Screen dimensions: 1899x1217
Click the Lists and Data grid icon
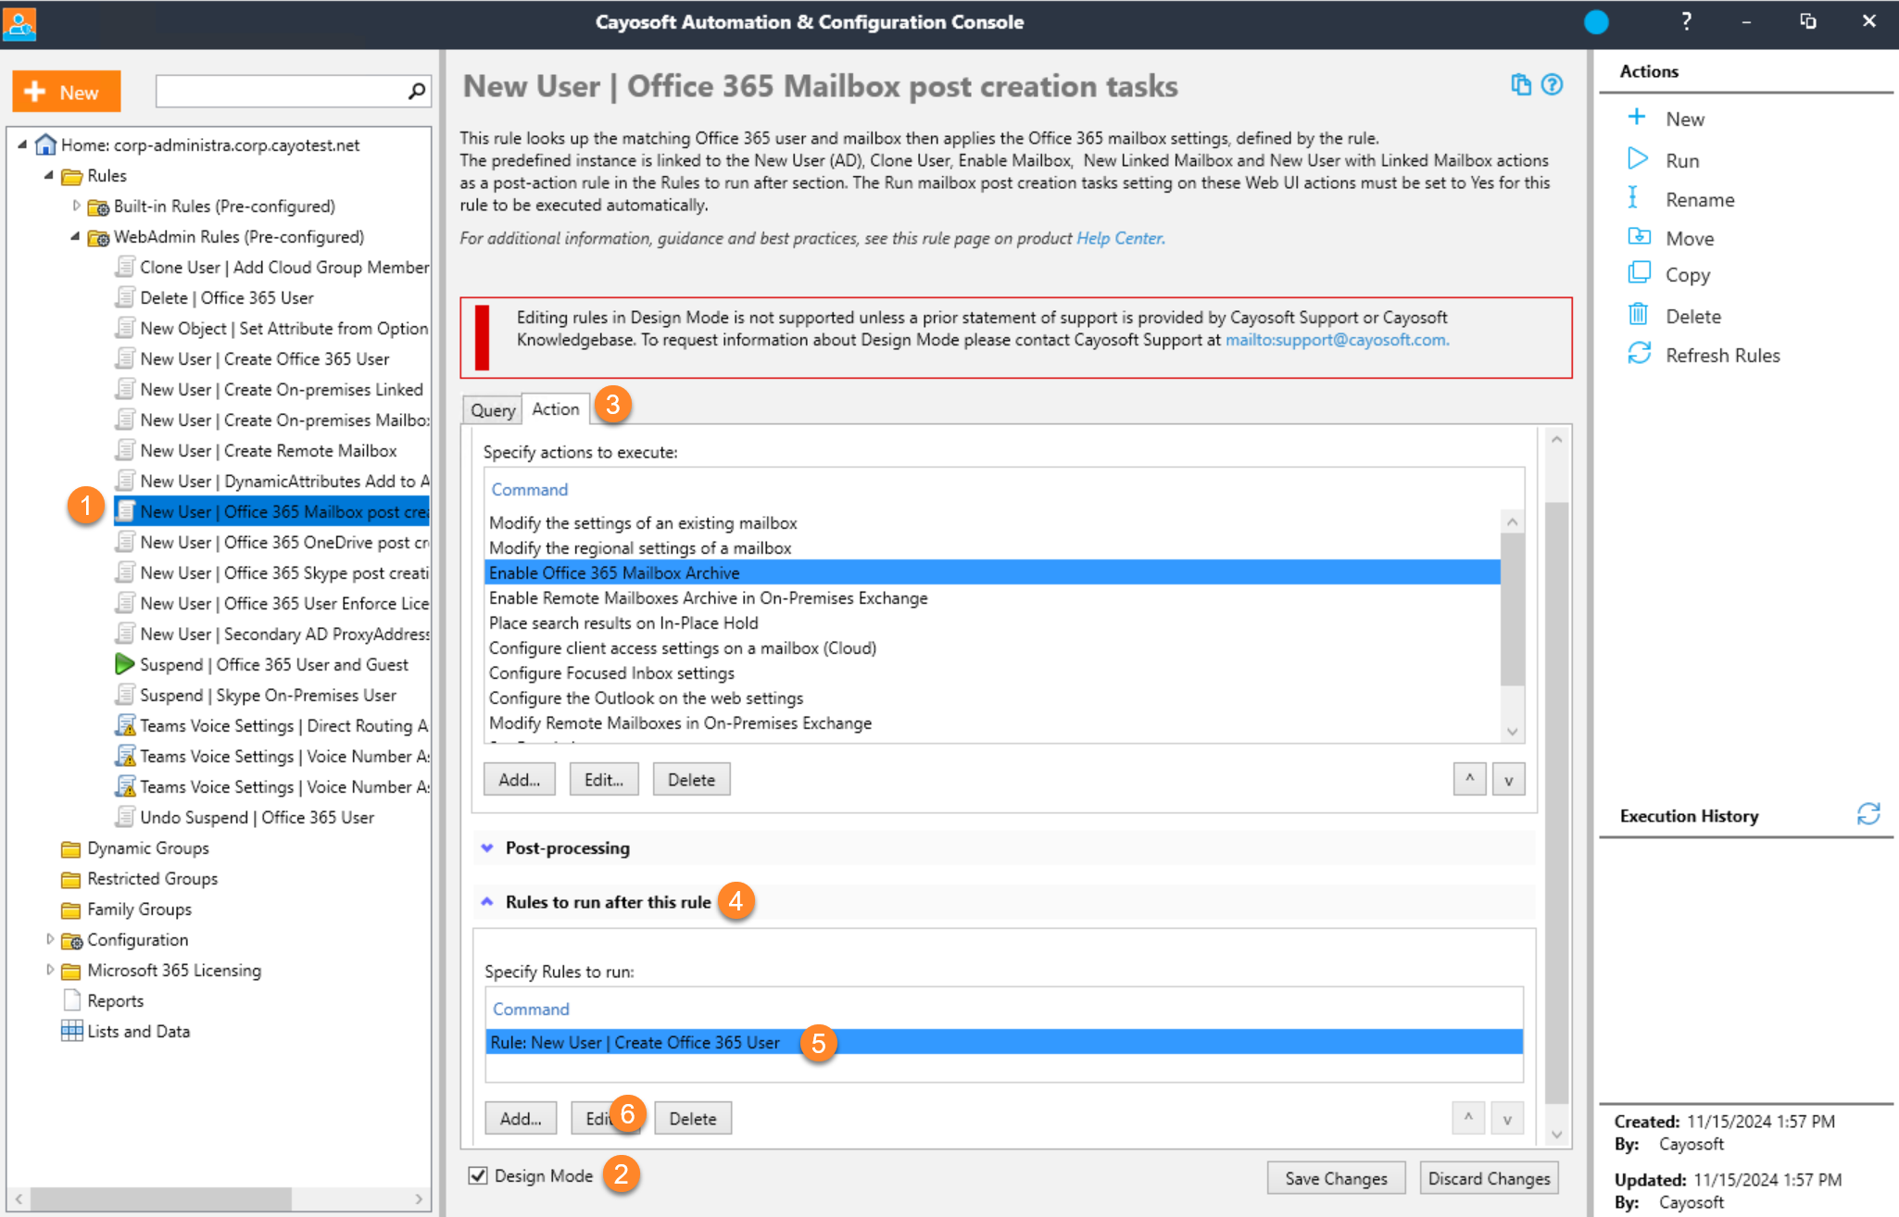pyautogui.click(x=71, y=1031)
